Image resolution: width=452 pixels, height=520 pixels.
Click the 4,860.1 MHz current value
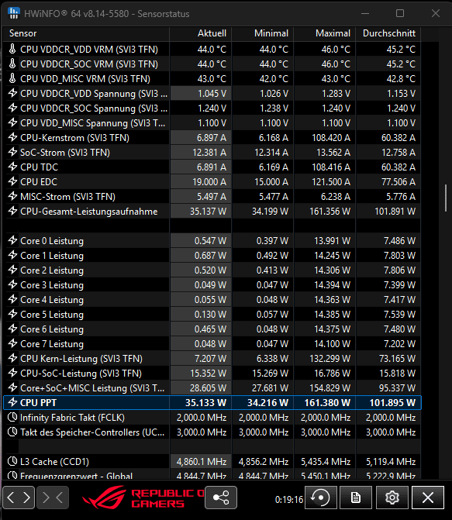pyautogui.click(x=202, y=462)
